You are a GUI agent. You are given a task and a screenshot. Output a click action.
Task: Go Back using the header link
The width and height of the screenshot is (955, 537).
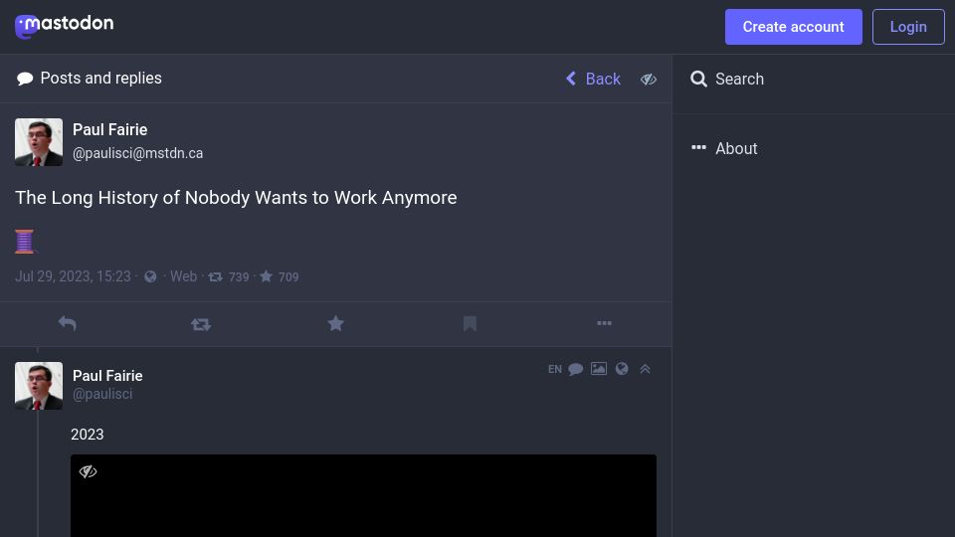593,79
